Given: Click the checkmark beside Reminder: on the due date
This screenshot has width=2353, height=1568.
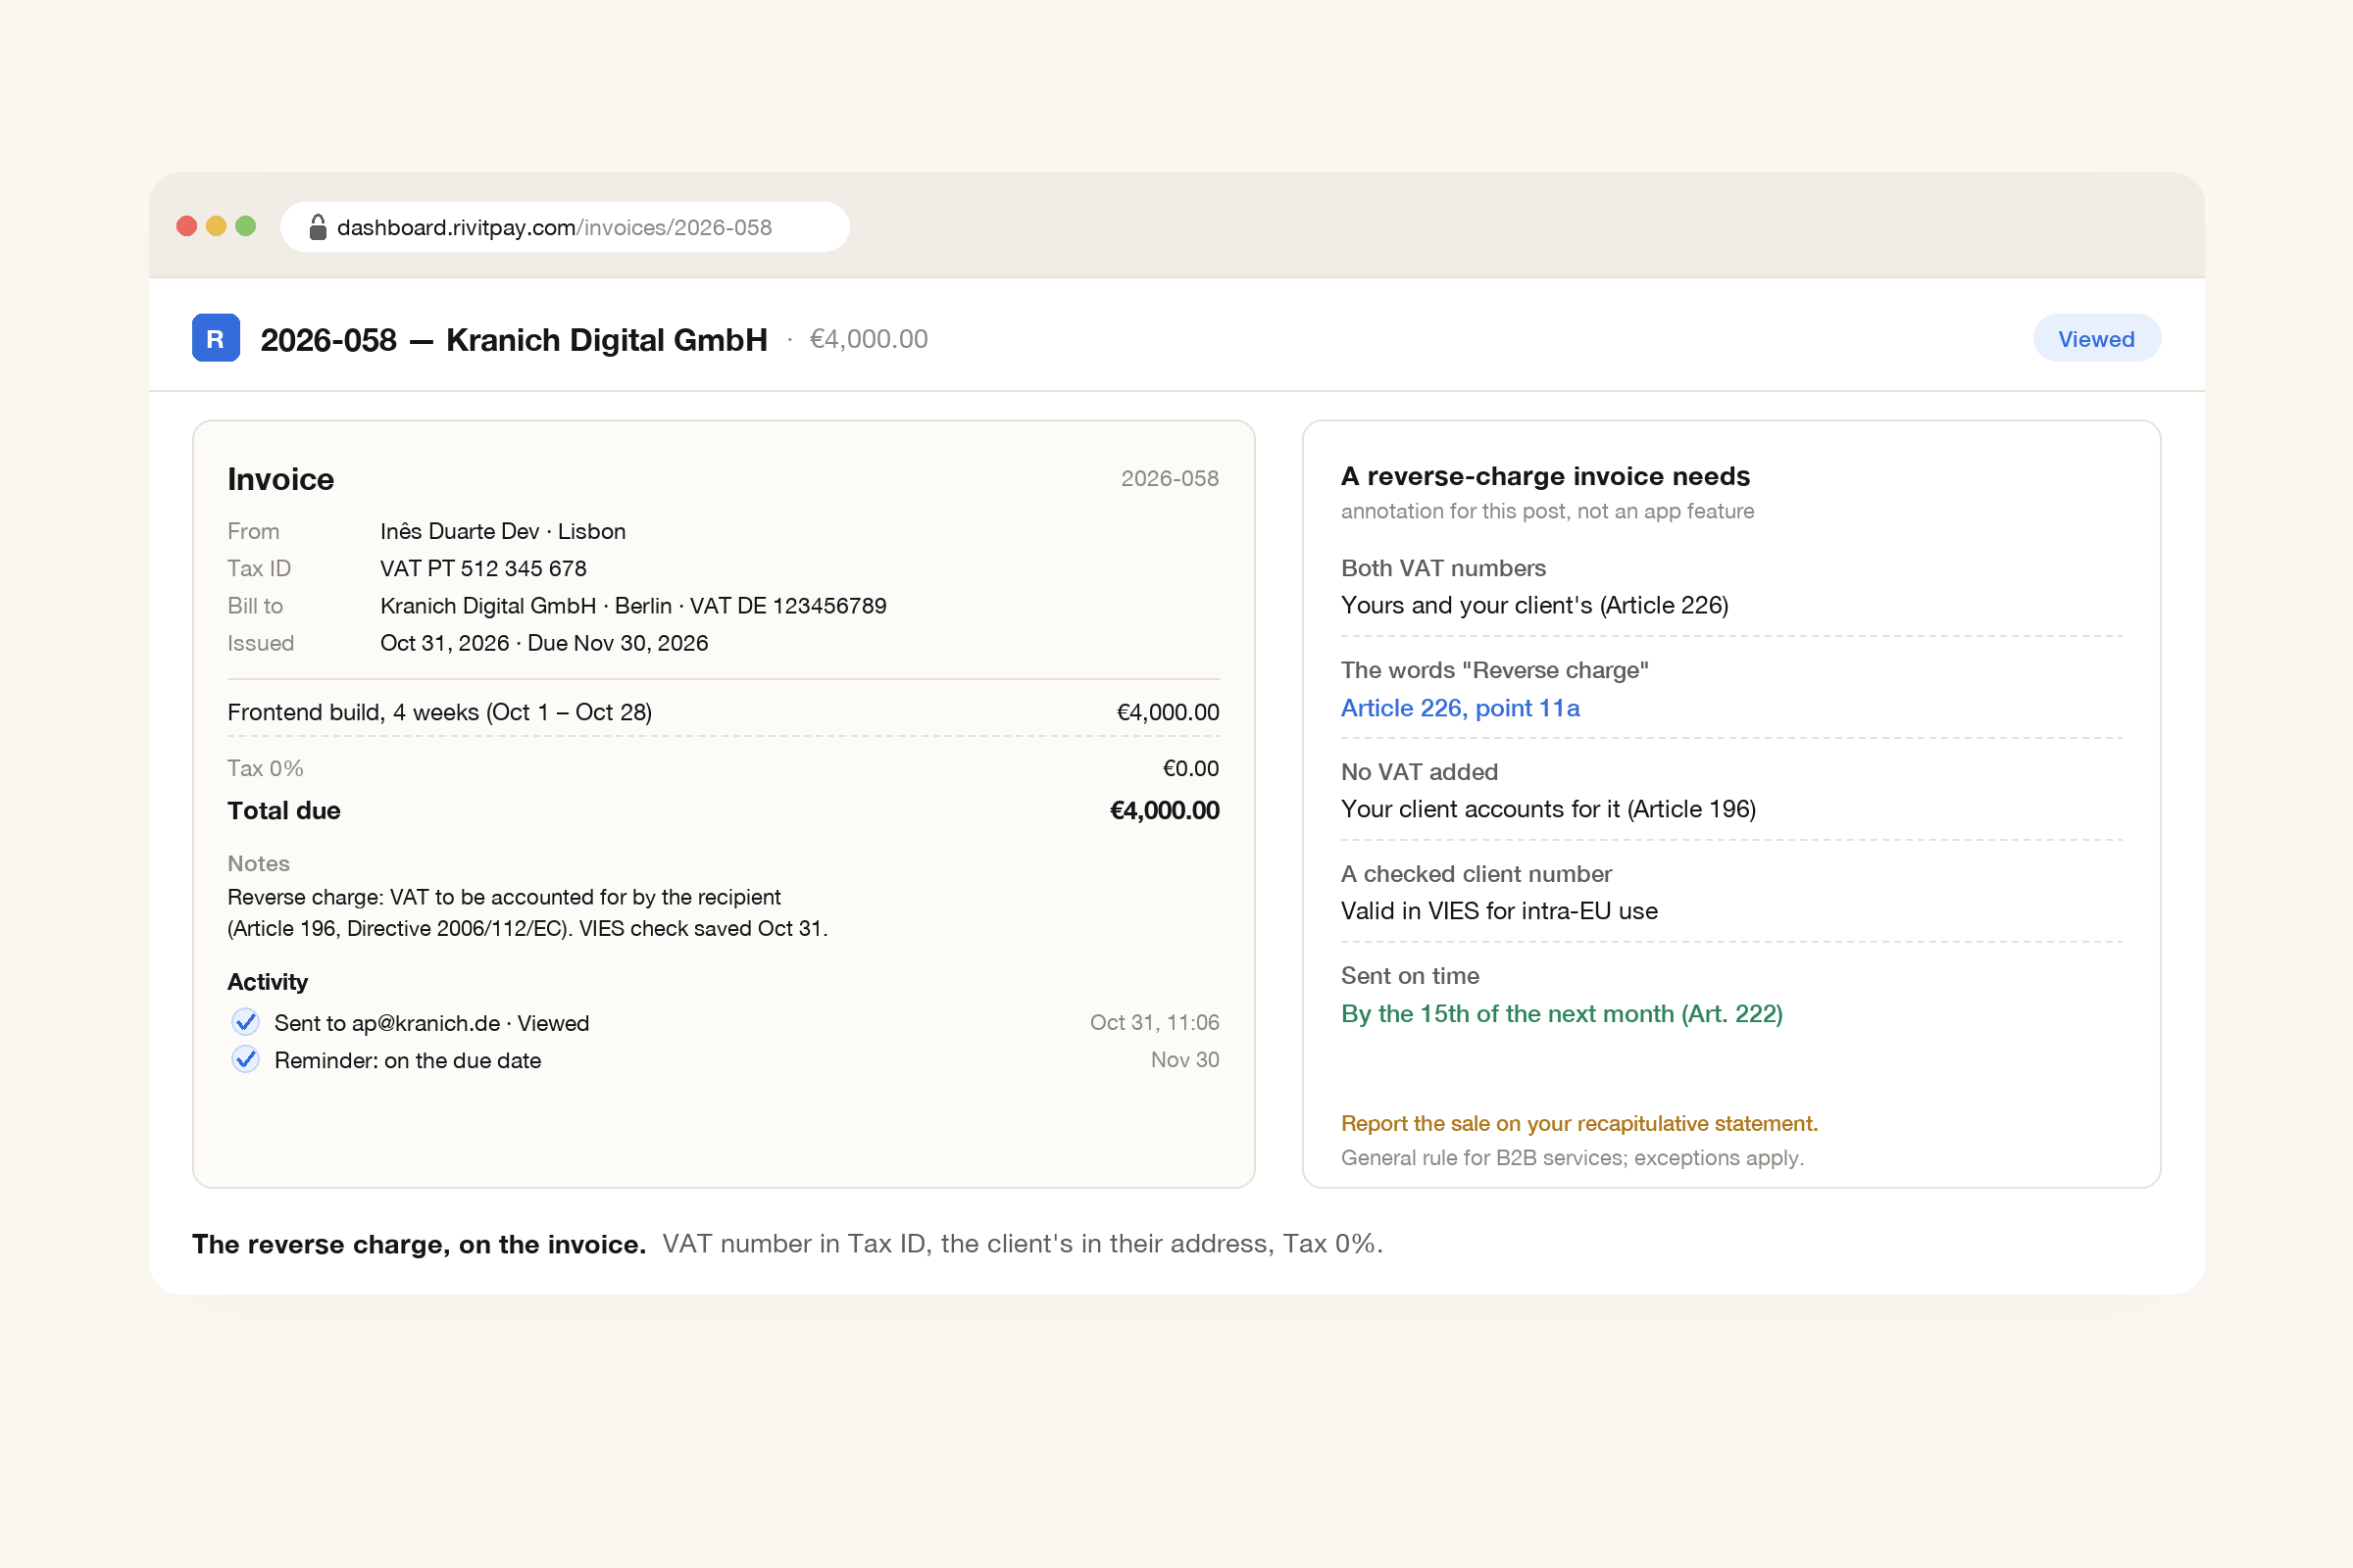Looking at the screenshot, I should click(245, 1059).
